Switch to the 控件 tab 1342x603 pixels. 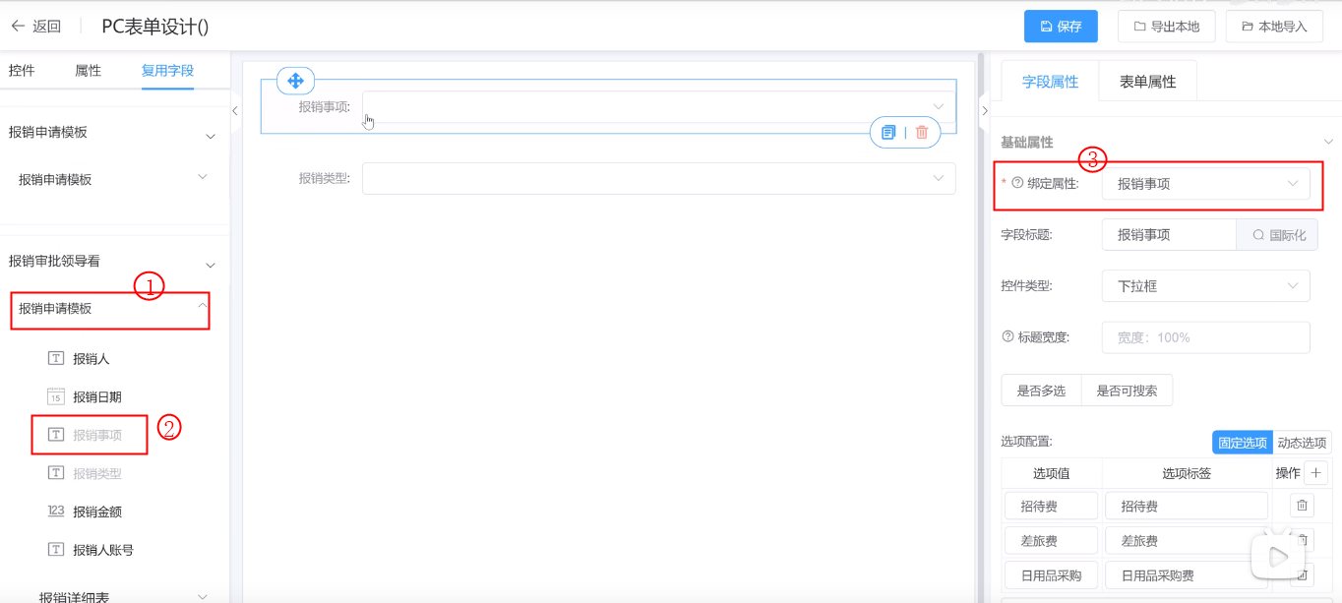[22, 71]
